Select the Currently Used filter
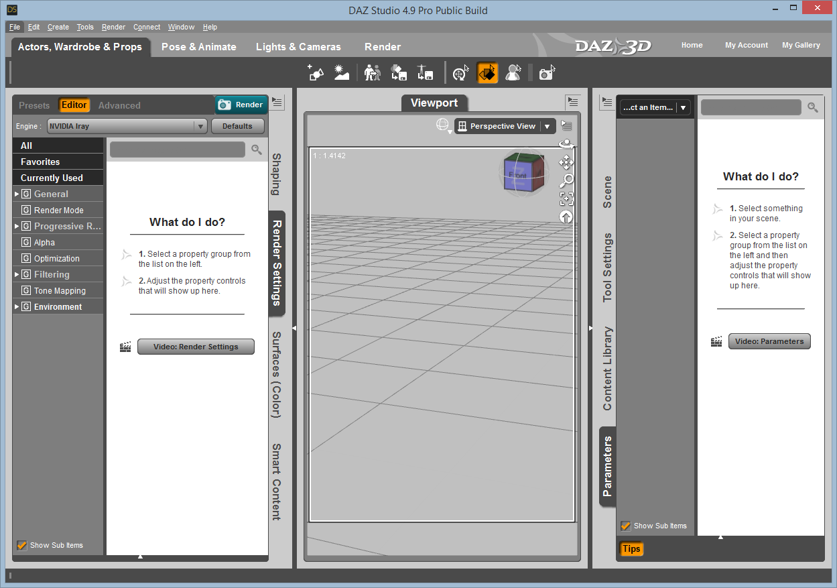This screenshot has height=588, width=837. click(x=58, y=178)
